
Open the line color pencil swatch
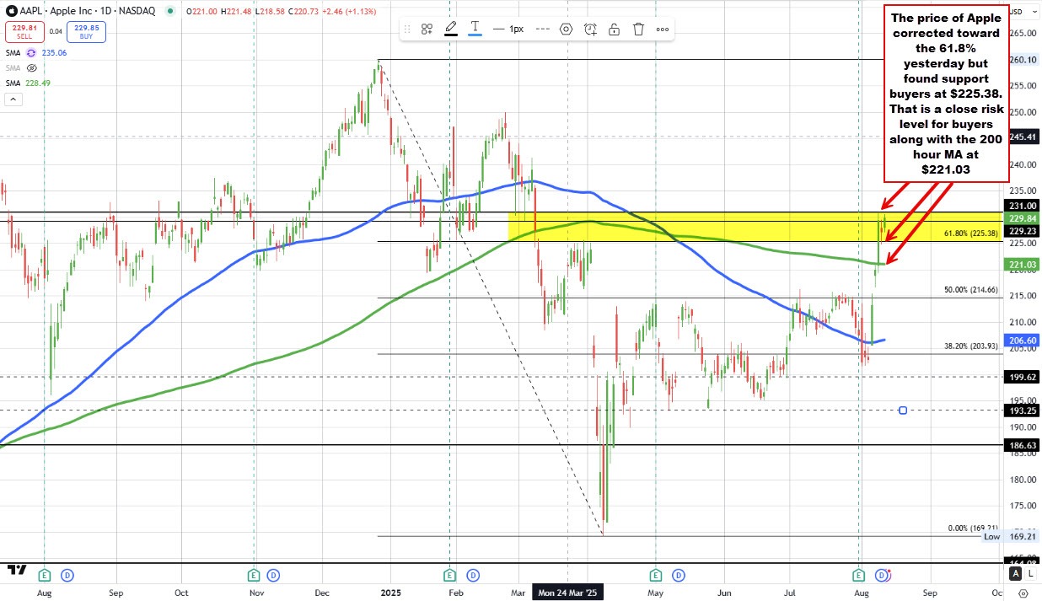pos(451,29)
